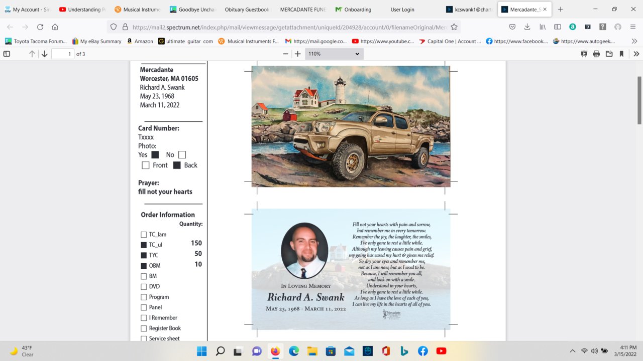The height and width of the screenshot is (361, 643).
Task: Zoom in the PDF document
Action: pos(298,54)
